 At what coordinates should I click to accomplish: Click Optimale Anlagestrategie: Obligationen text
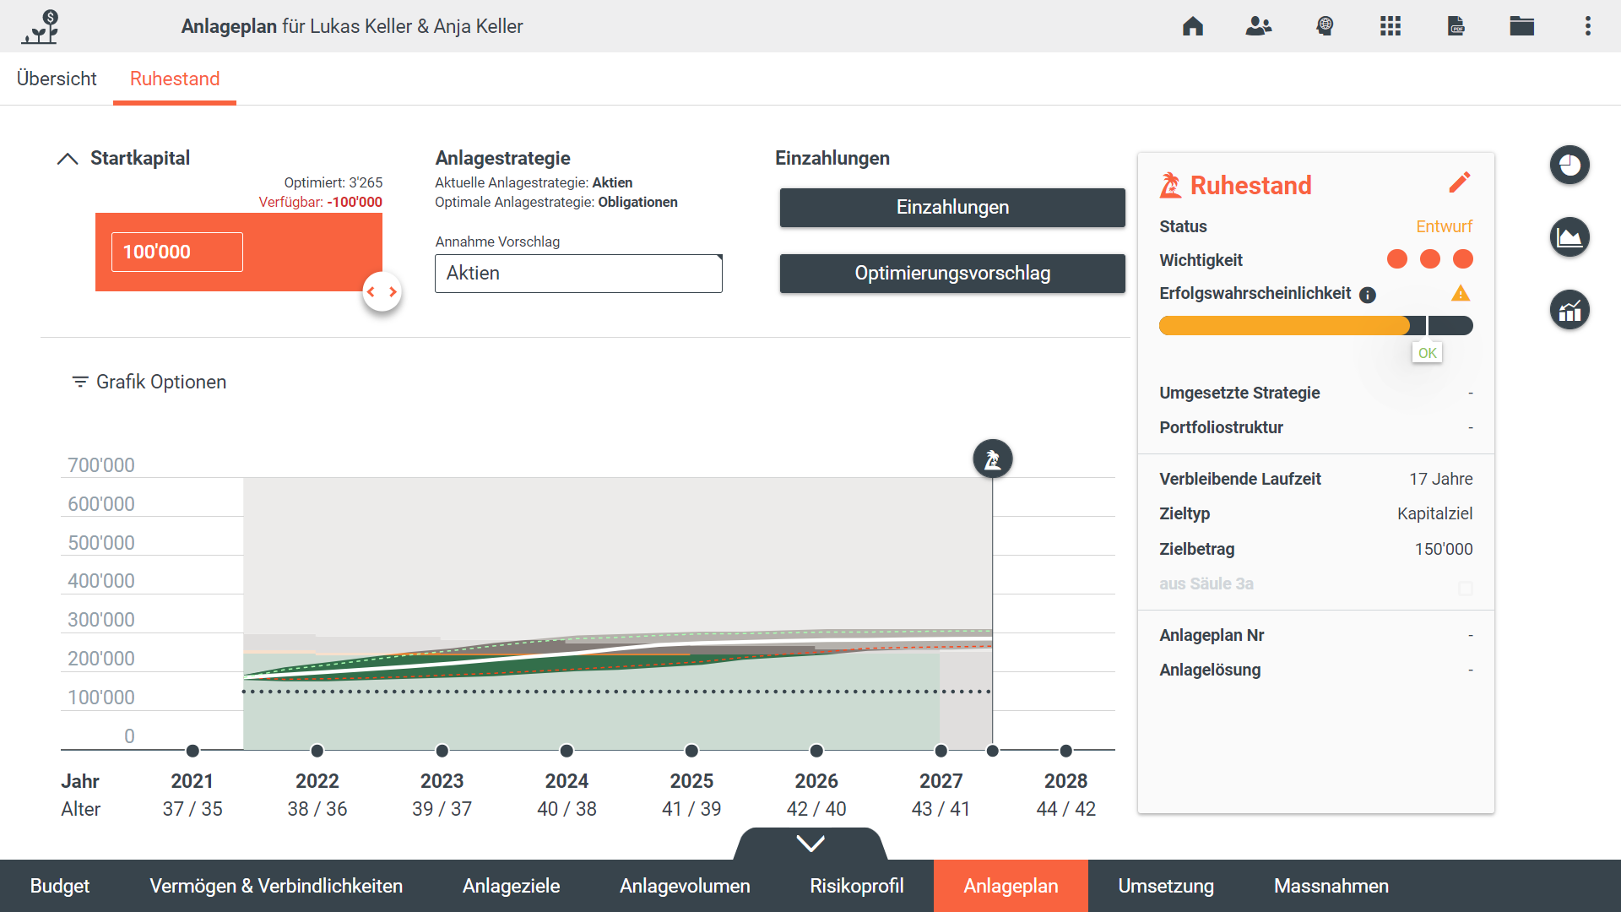click(x=556, y=202)
